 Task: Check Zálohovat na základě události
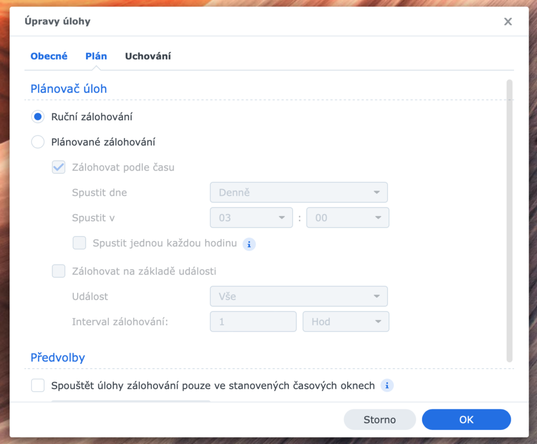tap(59, 271)
